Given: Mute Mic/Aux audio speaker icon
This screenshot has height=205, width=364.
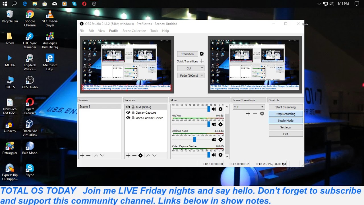Looking at the screenshot, I should [x=214, y=124].
